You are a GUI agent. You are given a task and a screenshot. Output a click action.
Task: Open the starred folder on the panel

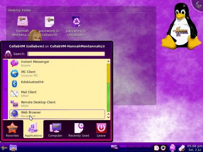pyautogui.click(x=13, y=148)
